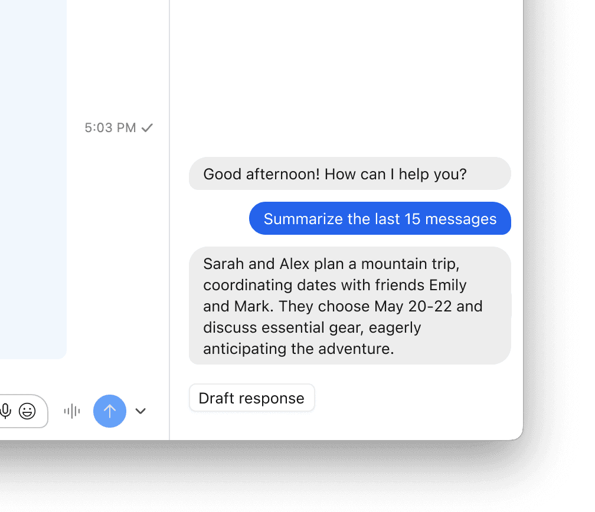
Task: Click the mountain trip summary reply
Action: 349,306
